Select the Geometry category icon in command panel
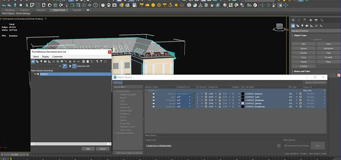The width and height of the screenshot is (341, 160). click(x=293, y=26)
